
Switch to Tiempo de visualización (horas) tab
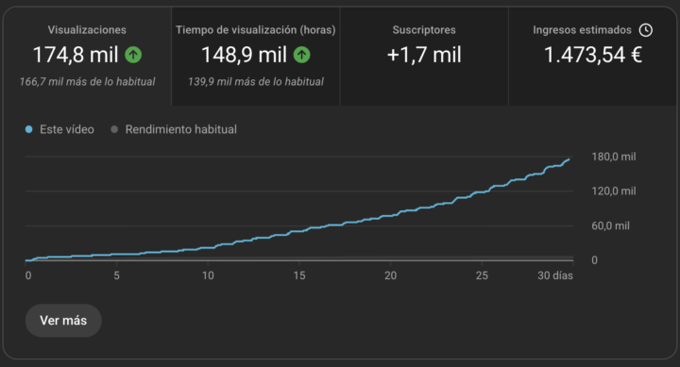[256, 57]
